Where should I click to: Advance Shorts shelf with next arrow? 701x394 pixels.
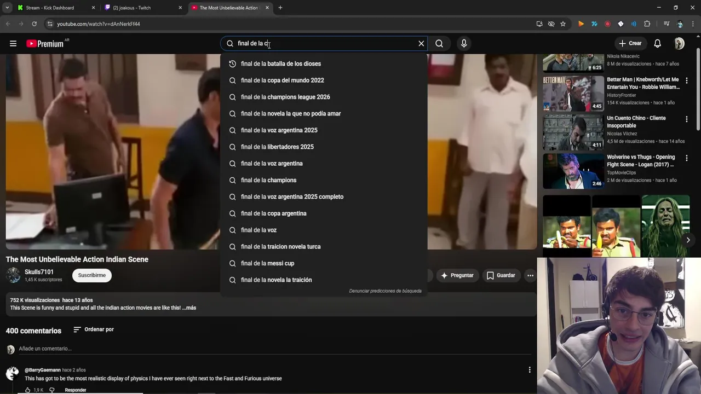[688, 240]
